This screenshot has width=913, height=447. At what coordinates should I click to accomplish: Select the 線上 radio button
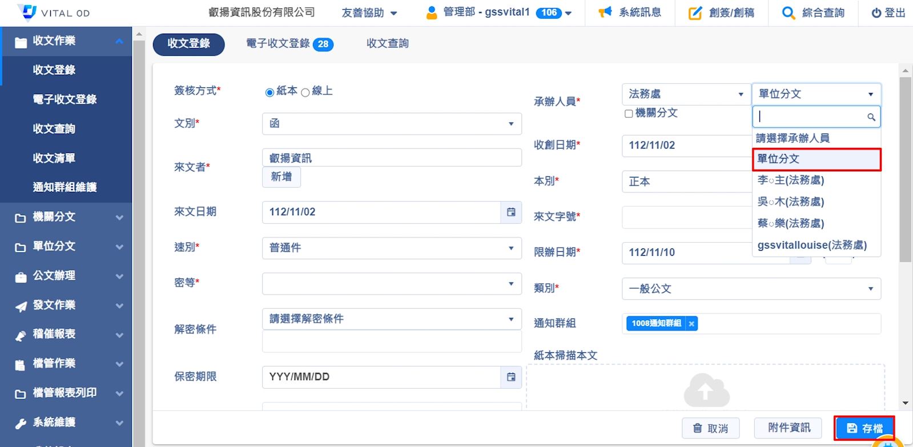pyautogui.click(x=305, y=92)
